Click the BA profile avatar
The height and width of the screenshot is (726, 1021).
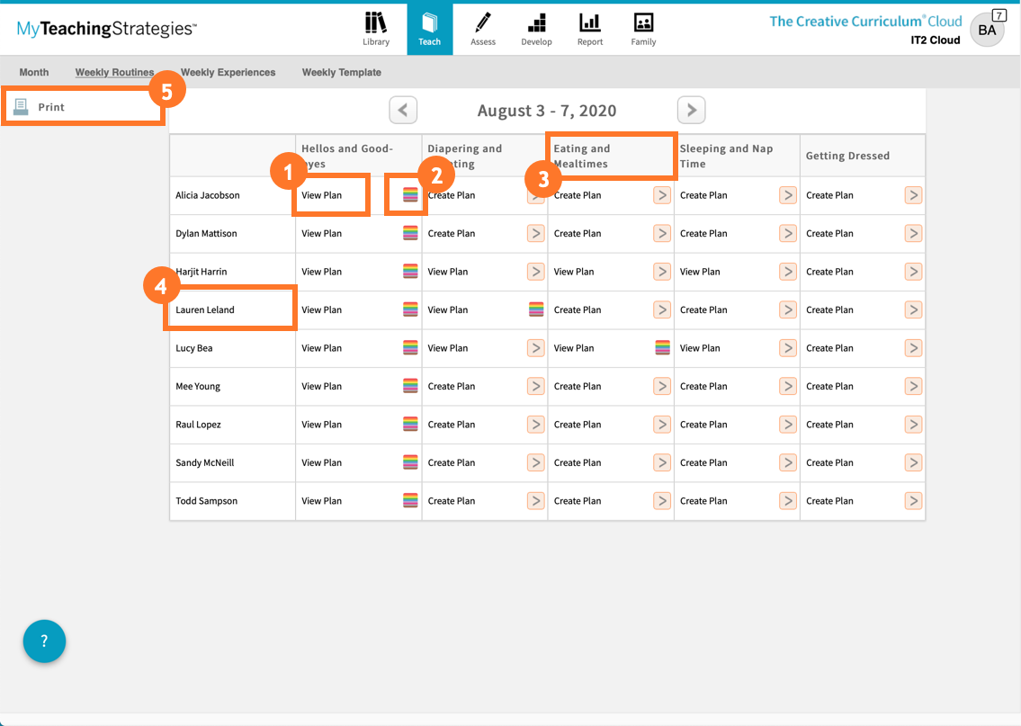(986, 29)
